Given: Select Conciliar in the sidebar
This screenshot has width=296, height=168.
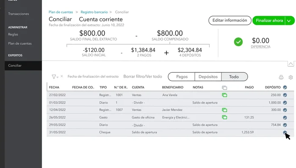Looking at the screenshot, I should (23, 66).
